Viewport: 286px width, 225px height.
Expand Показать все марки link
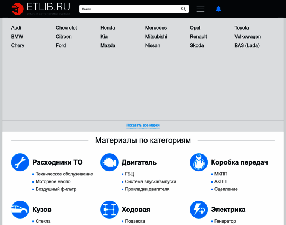tap(143, 125)
